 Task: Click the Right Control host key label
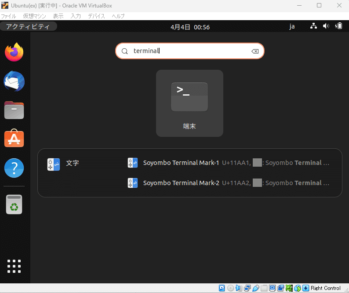point(326,288)
